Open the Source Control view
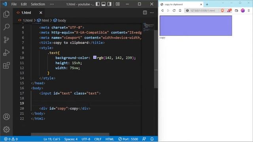Viewport: 253px width, 142px height. (x=6, y=39)
